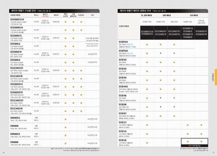Click the last X mark in DCB186 row

click(x=174, y=97)
